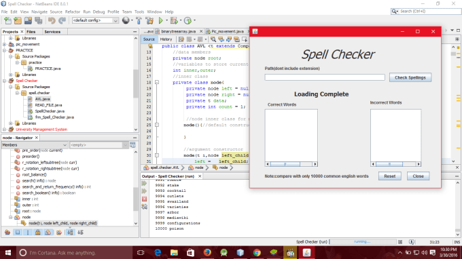The width and height of the screenshot is (462, 259).
Task: Collapse code fold at line 18
Action: tap(157, 83)
